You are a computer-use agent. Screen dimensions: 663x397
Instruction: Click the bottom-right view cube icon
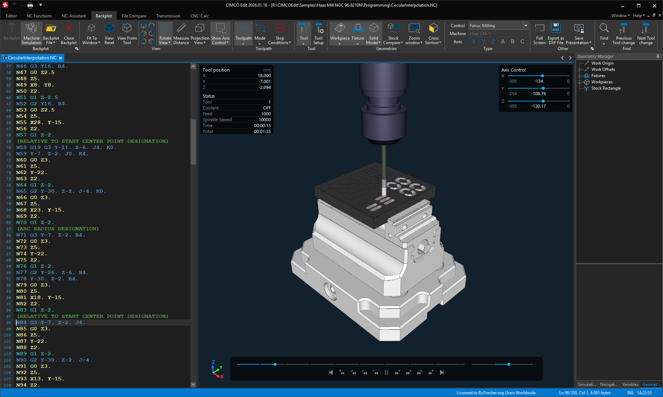click(x=151, y=41)
